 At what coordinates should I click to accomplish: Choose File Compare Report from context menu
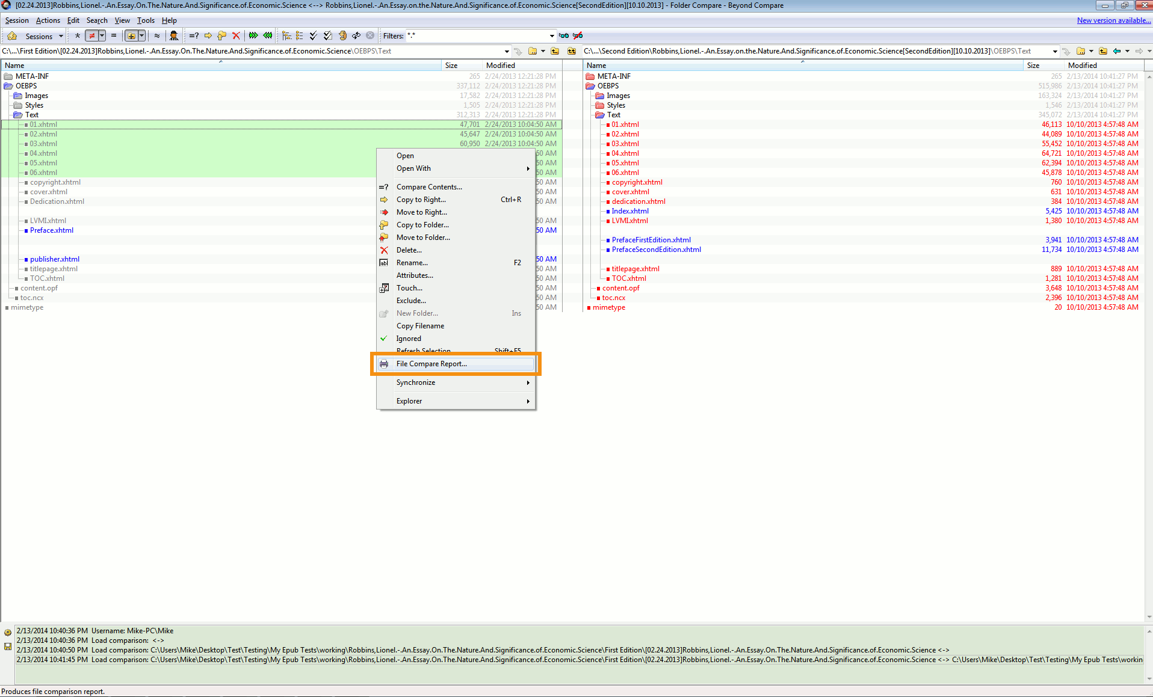(456, 364)
